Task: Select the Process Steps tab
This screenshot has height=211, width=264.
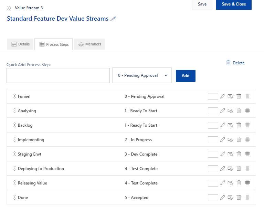Action: (54, 44)
